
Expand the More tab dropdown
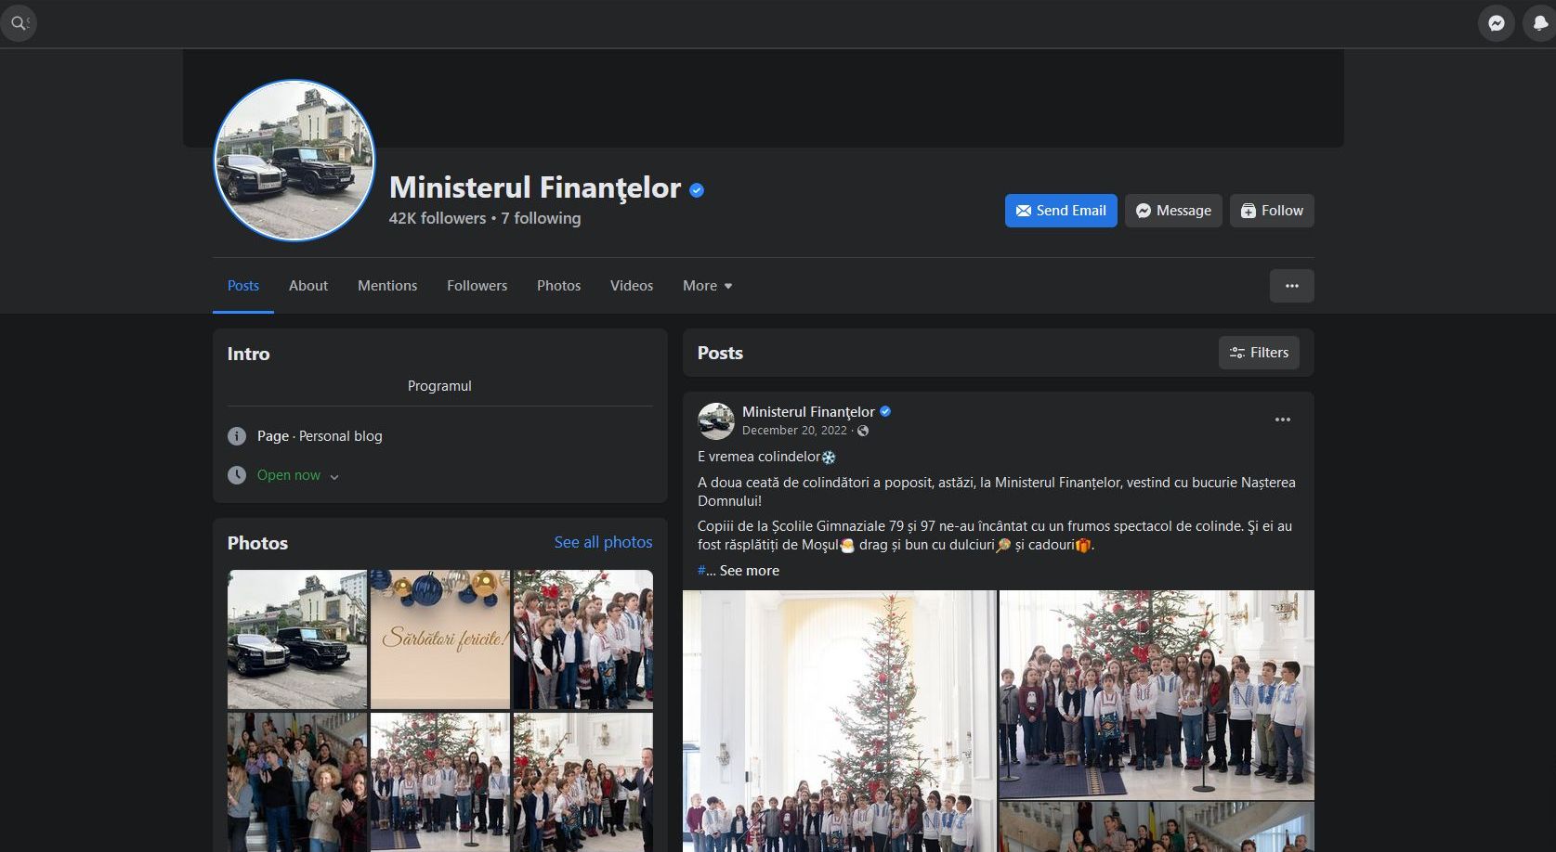[707, 286]
